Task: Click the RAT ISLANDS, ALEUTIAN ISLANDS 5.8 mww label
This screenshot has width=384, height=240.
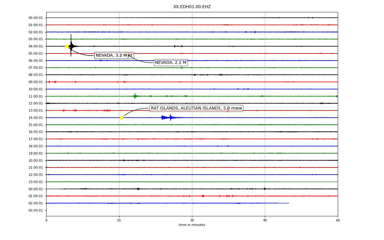Action: coord(196,108)
